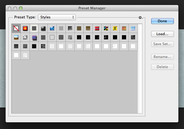The height and width of the screenshot is (129, 184).
Task: Choose the yellow beveled gold style
Action: pos(115,28)
